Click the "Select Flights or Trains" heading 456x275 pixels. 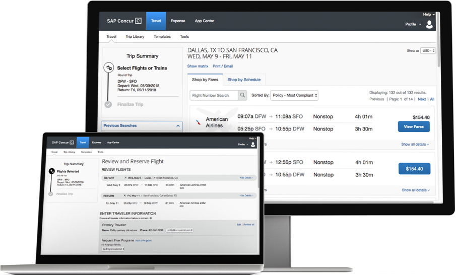point(142,68)
